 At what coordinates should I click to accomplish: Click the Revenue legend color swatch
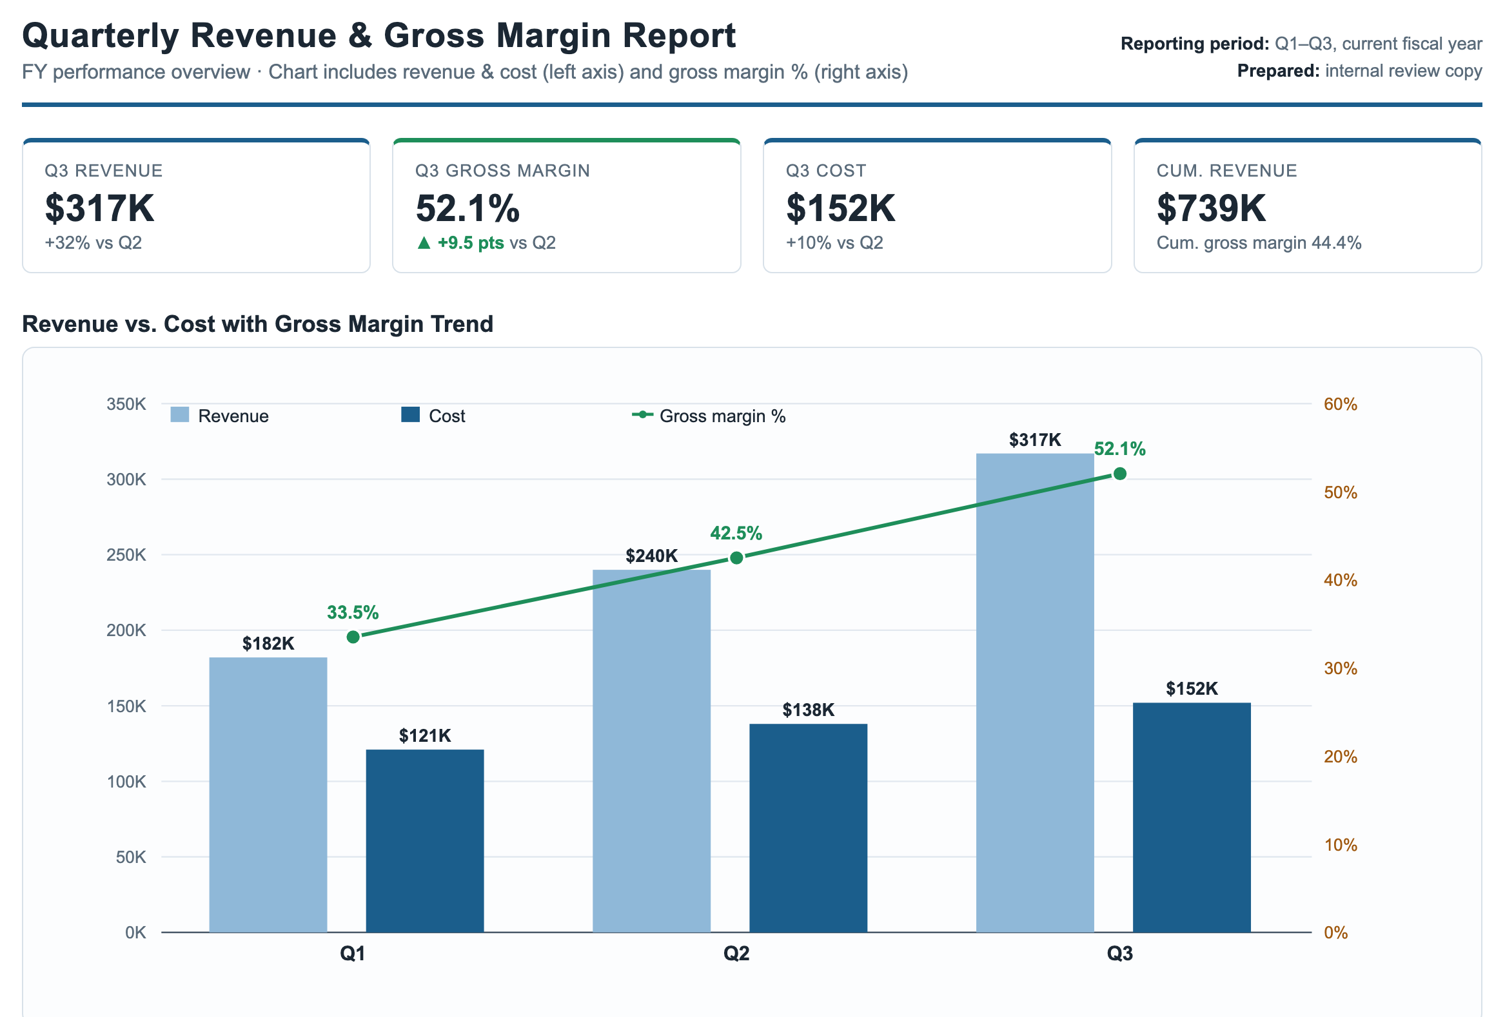point(179,415)
